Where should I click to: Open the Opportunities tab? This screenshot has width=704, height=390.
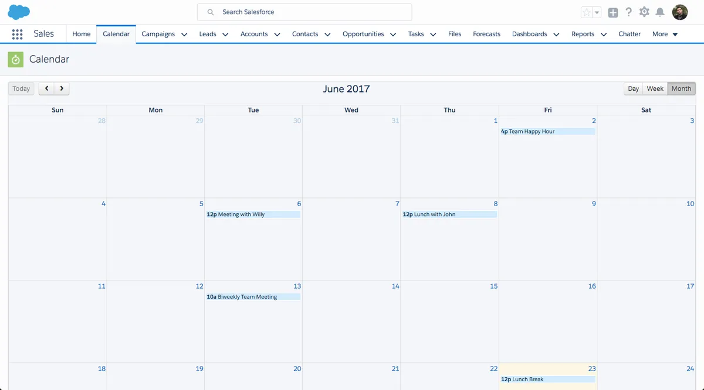coord(363,34)
